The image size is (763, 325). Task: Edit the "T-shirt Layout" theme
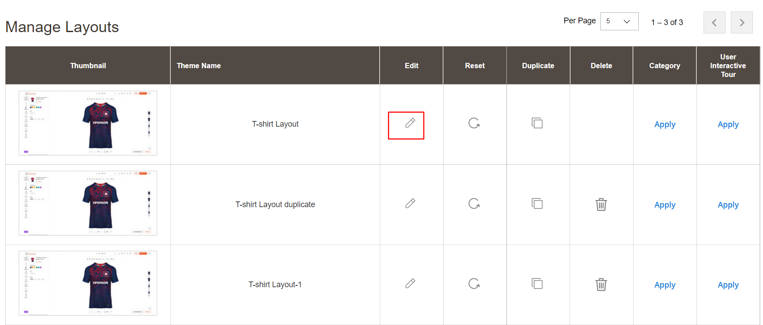coord(410,124)
